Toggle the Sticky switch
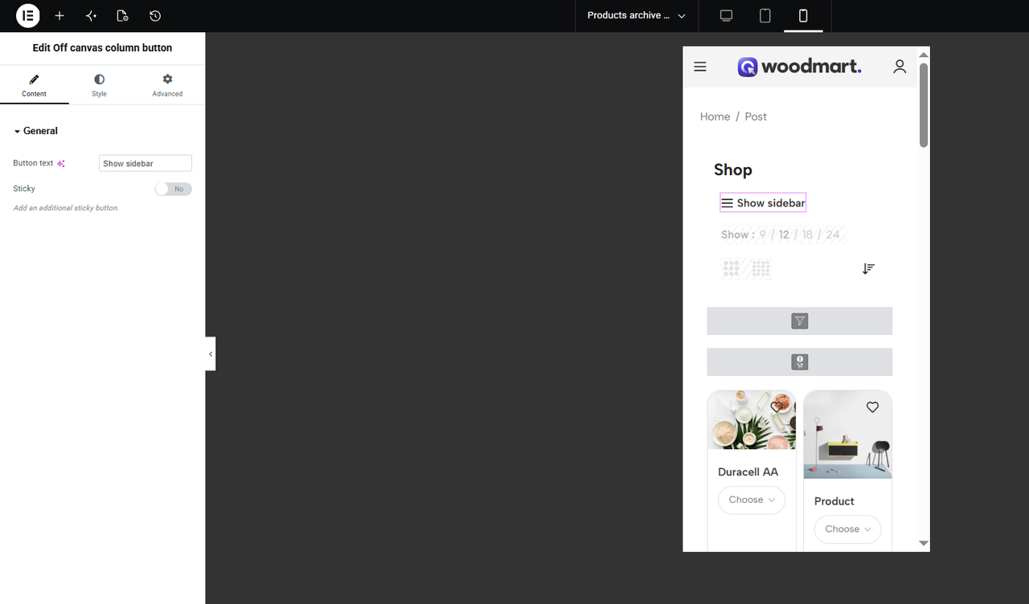1029x604 pixels. click(x=174, y=190)
